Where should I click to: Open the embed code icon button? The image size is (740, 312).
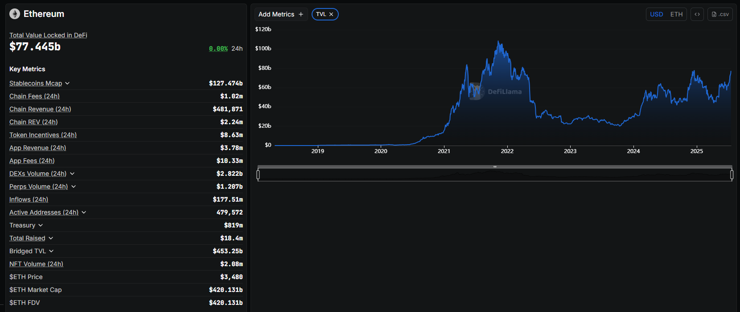(x=697, y=14)
